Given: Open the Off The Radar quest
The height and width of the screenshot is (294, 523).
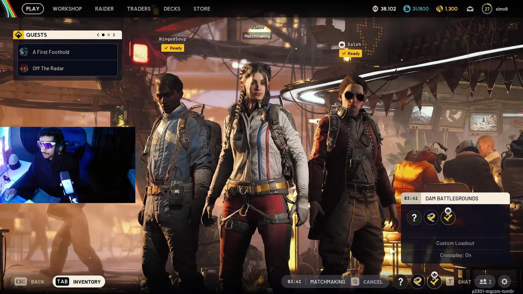Looking at the screenshot, I should click(x=68, y=68).
